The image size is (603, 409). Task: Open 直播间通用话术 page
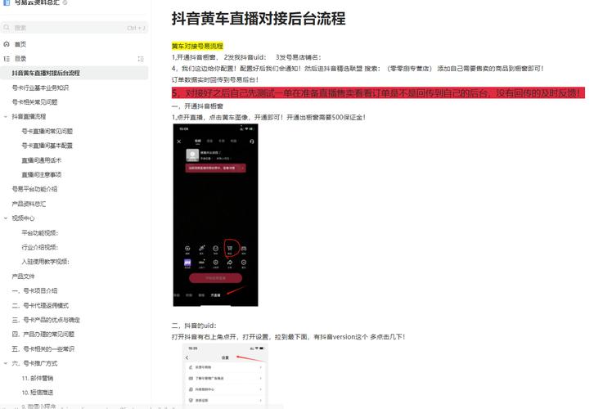click(42, 160)
